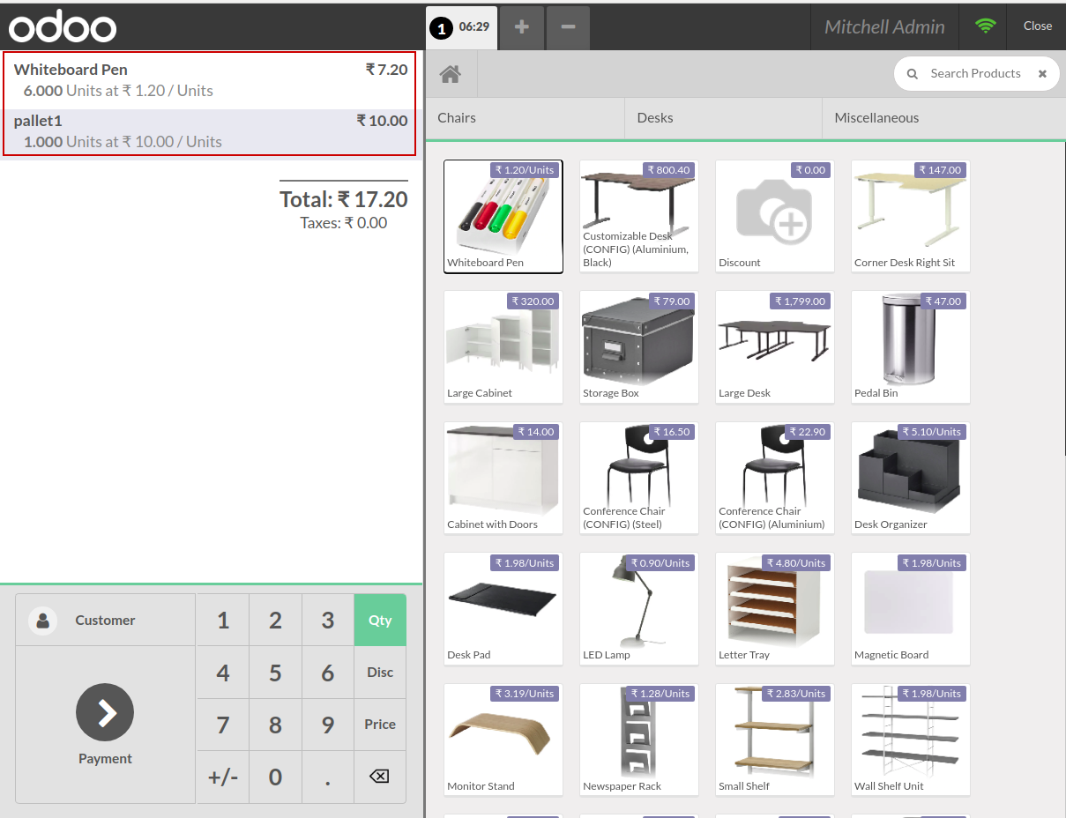Add Magnetic Board to the order

tap(911, 609)
